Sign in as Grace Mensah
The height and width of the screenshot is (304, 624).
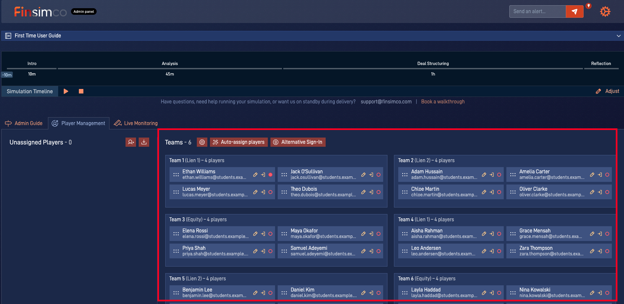[600, 234]
